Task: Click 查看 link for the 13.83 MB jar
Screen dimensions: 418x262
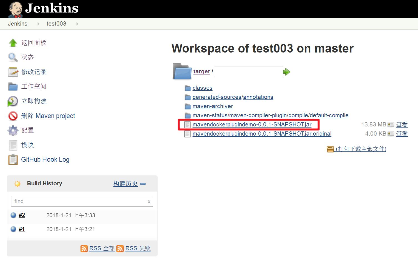Action: pos(402,125)
